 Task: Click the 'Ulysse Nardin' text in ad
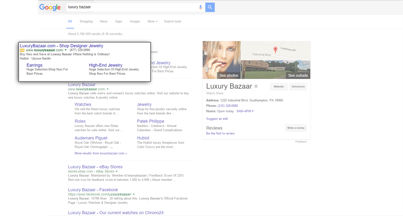(x=41, y=59)
